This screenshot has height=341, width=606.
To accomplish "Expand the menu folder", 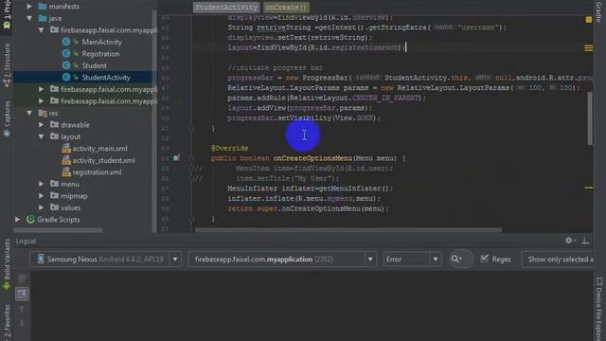I will (x=41, y=184).
